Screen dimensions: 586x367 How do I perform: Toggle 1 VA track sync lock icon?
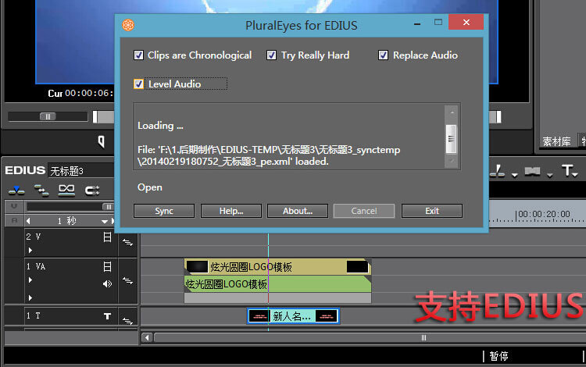point(128,281)
